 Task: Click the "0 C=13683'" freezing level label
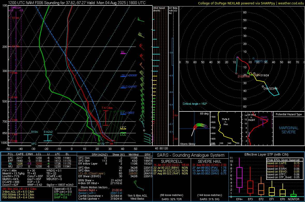[127, 113]
